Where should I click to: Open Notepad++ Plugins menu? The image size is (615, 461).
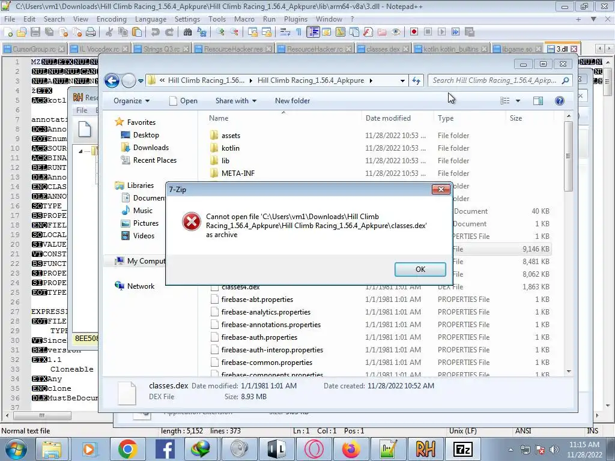click(x=295, y=19)
